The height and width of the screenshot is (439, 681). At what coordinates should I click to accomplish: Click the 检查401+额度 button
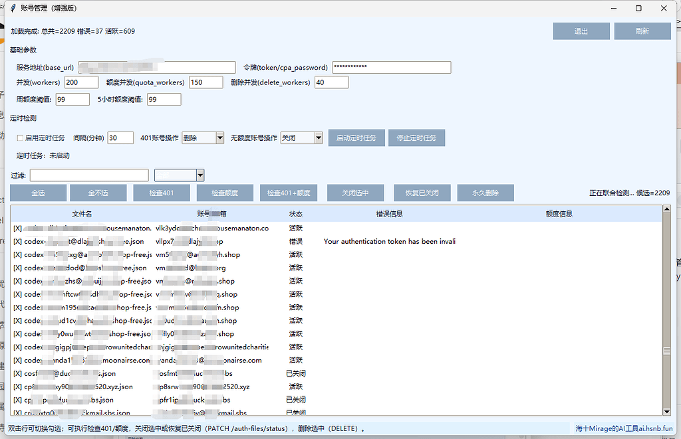tap(289, 193)
